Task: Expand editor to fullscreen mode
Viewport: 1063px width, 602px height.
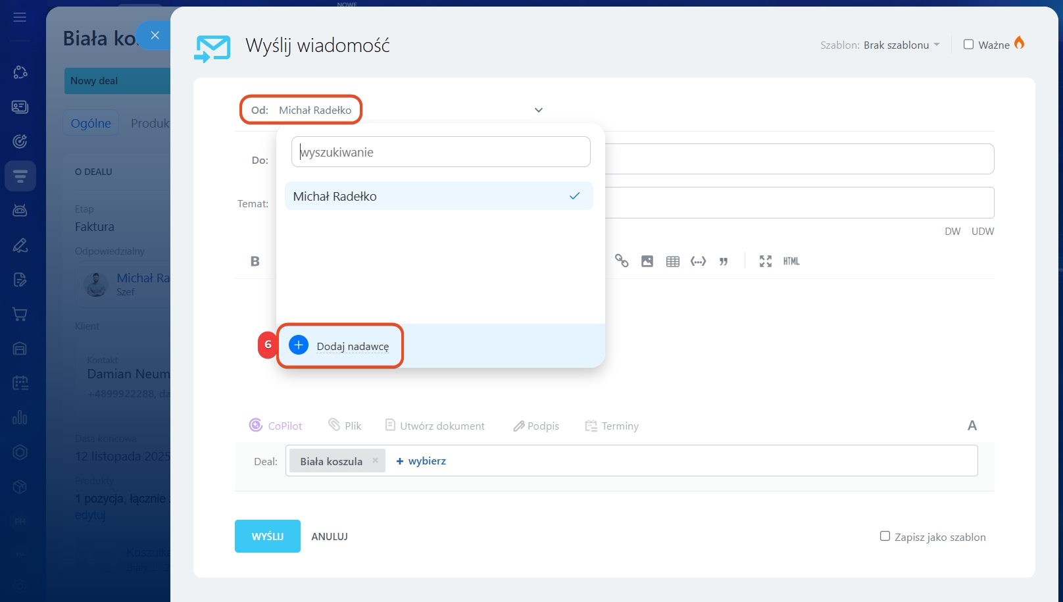Action: (x=765, y=261)
